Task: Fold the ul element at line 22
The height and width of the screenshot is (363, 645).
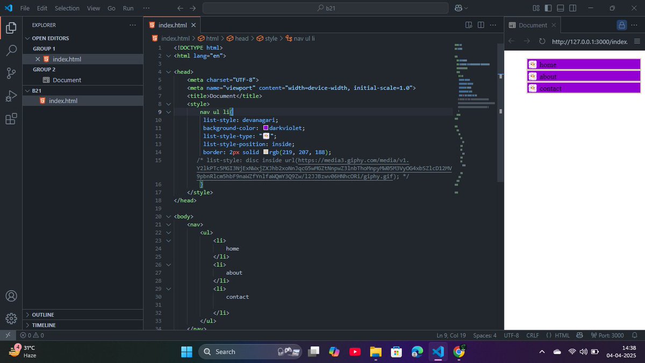Action: tap(168, 233)
